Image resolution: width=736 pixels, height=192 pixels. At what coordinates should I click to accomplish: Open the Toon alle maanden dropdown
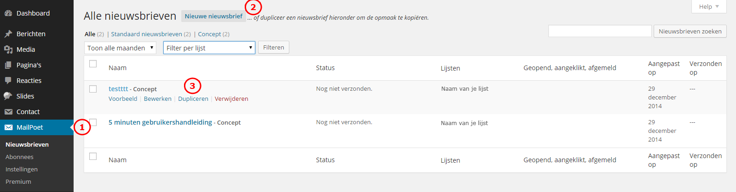(120, 48)
